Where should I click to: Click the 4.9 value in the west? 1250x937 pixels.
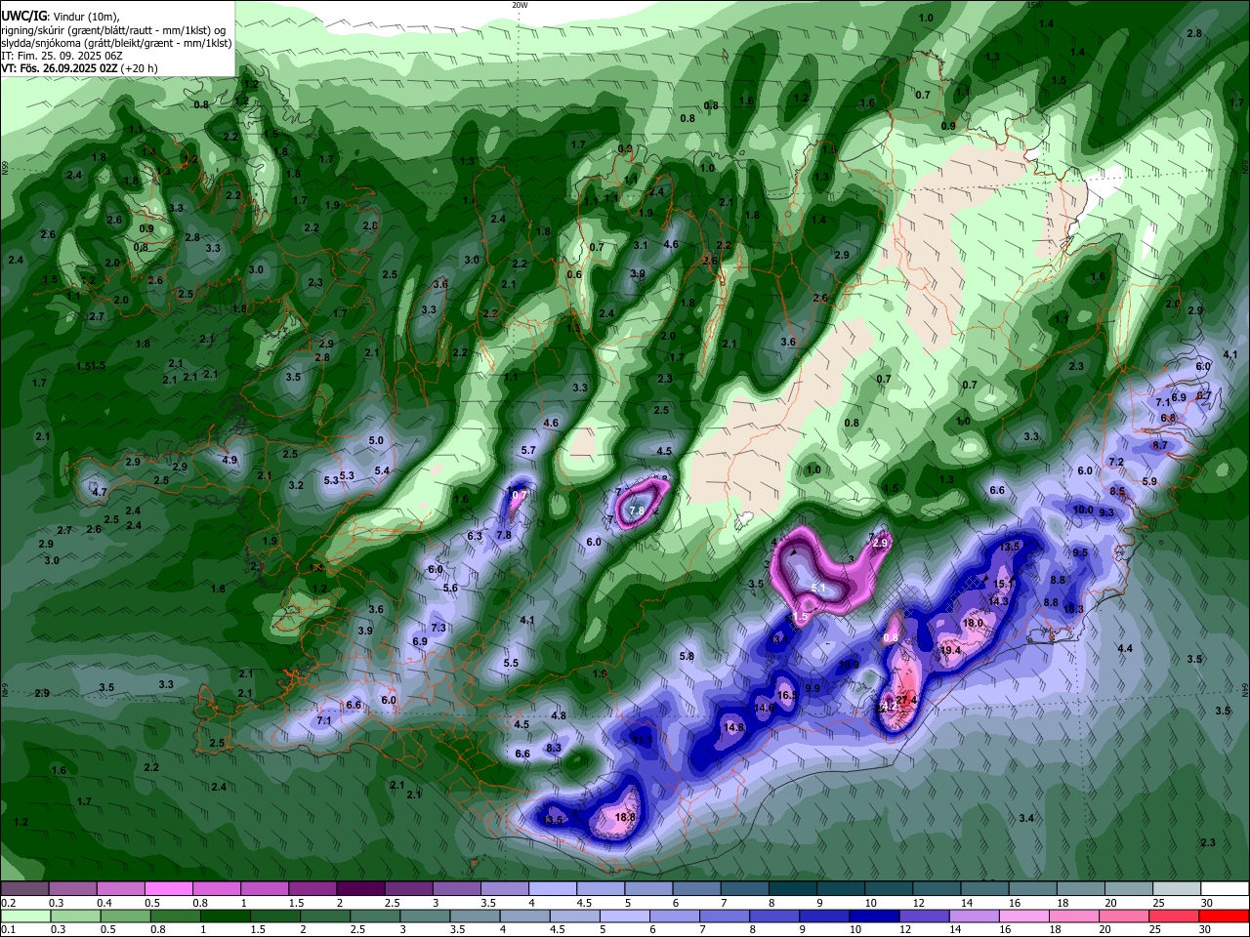click(229, 460)
